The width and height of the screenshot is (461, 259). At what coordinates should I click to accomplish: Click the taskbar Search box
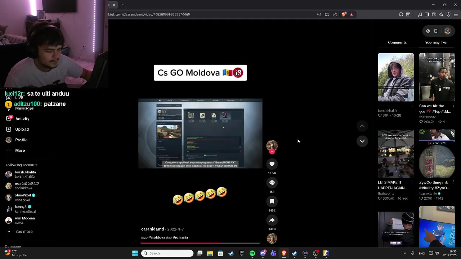click(x=167, y=253)
